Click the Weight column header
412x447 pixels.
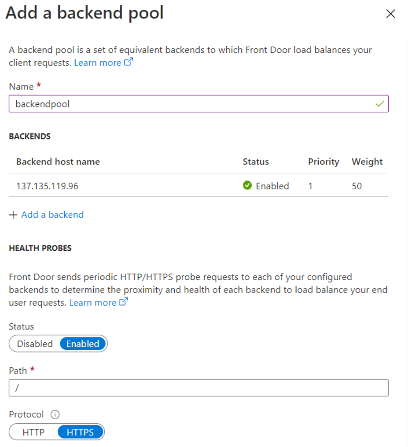(x=367, y=161)
